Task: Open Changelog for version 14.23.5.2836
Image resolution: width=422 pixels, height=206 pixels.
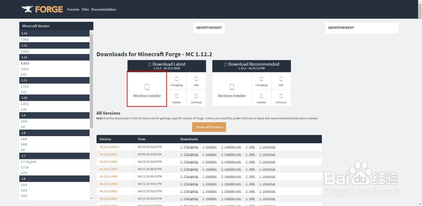Action: pyautogui.click(x=191, y=162)
